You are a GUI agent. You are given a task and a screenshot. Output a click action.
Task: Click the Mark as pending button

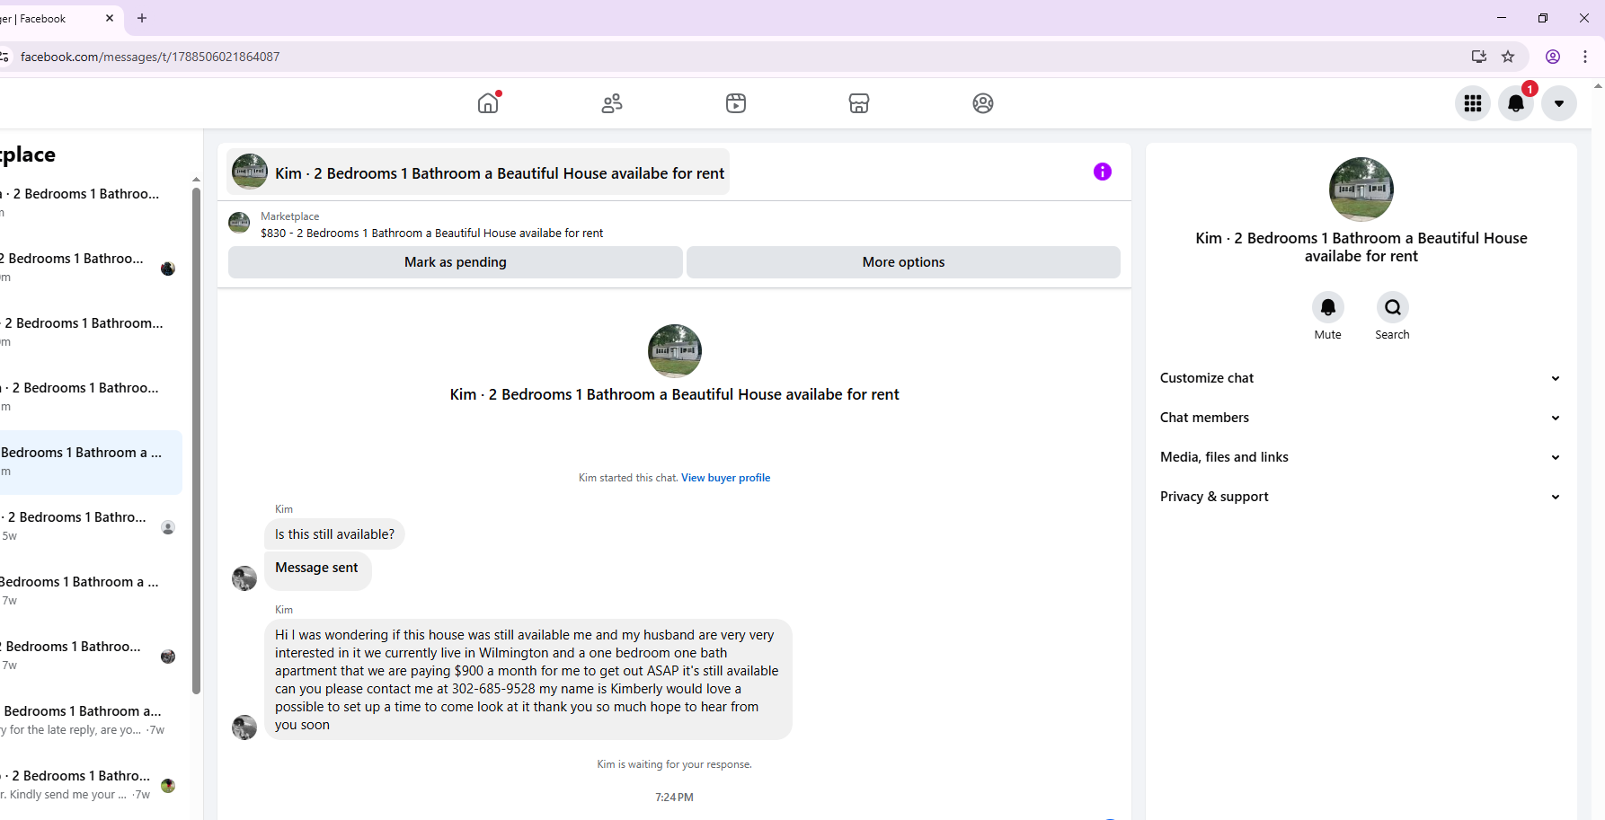coord(456,262)
